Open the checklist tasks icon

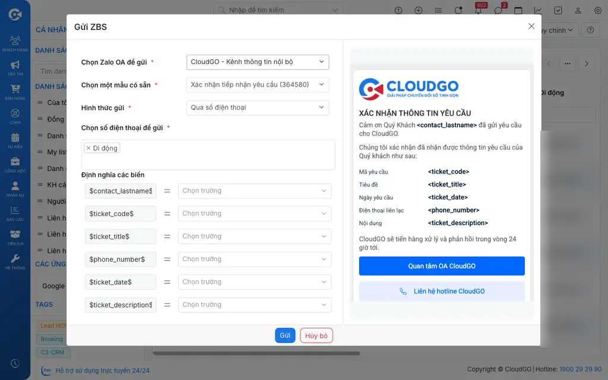tap(558, 11)
